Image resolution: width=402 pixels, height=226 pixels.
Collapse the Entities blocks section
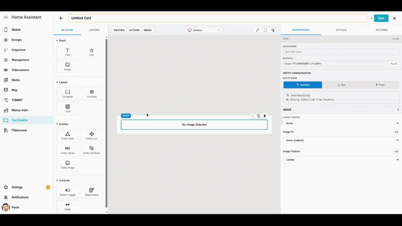point(62,124)
